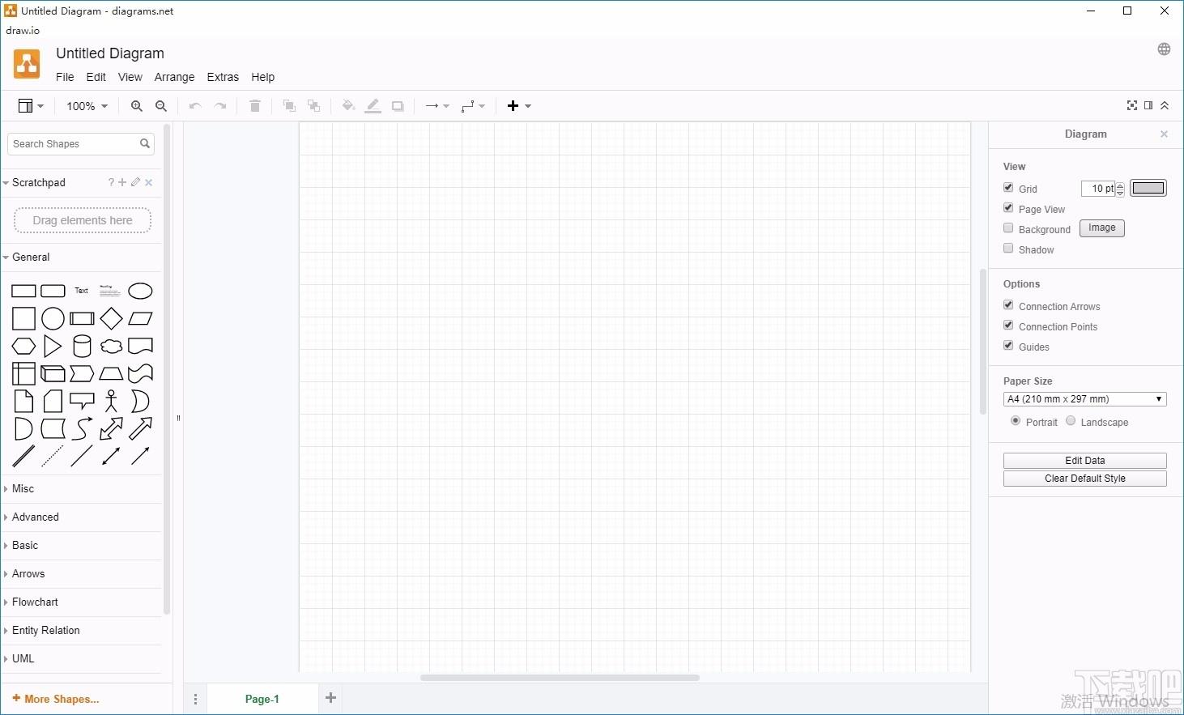This screenshot has height=715, width=1184.
Task: Select the diamond shape in General
Action: 111,318
